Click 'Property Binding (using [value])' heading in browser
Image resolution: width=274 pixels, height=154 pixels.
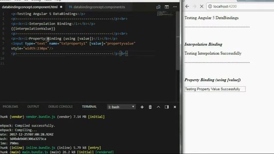213,80
